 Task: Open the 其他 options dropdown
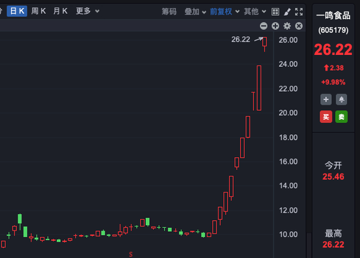[x=255, y=12]
